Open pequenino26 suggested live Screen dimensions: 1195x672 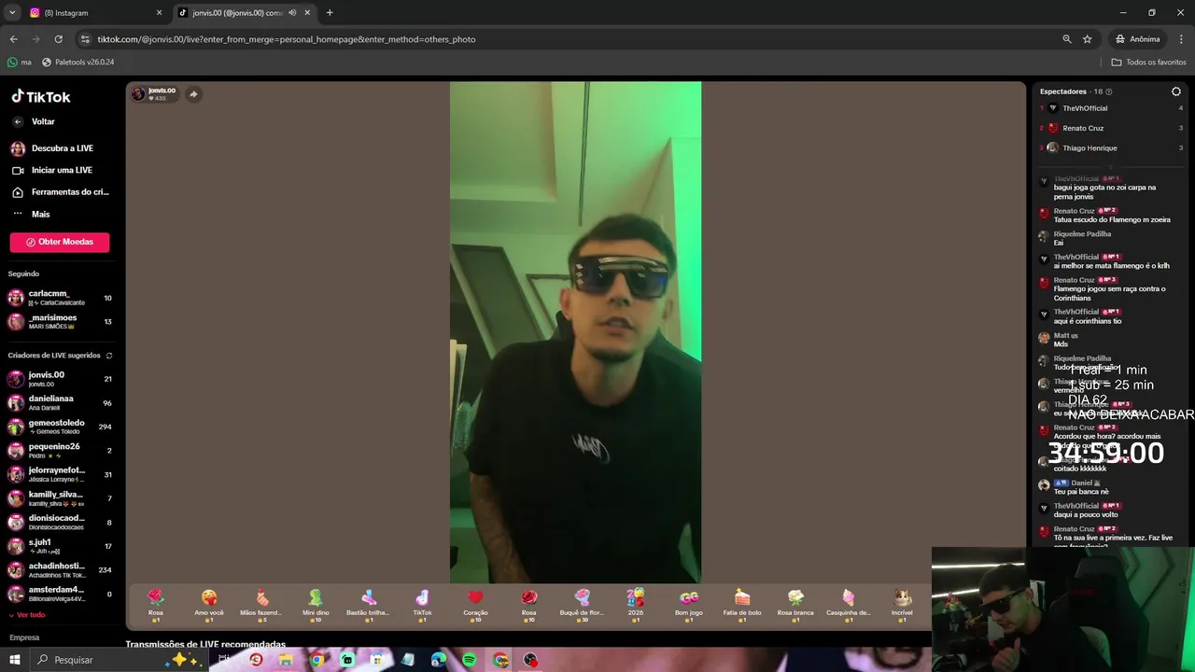pos(60,450)
